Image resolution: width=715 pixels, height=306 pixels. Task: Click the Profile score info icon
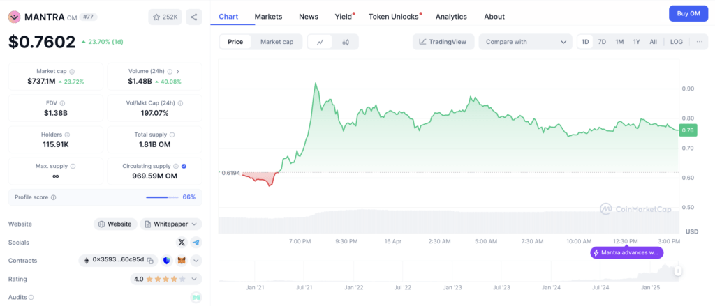point(53,197)
